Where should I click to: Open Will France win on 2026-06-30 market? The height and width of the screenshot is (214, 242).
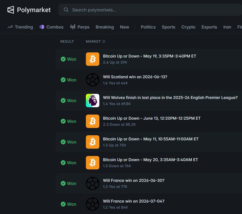point(134,180)
